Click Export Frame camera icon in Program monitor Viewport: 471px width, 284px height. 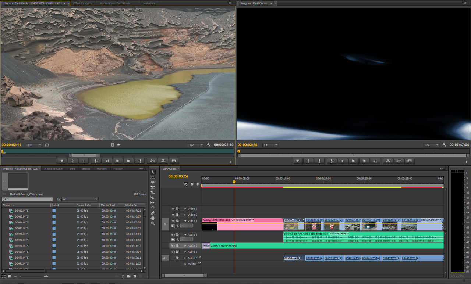(x=409, y=161)
